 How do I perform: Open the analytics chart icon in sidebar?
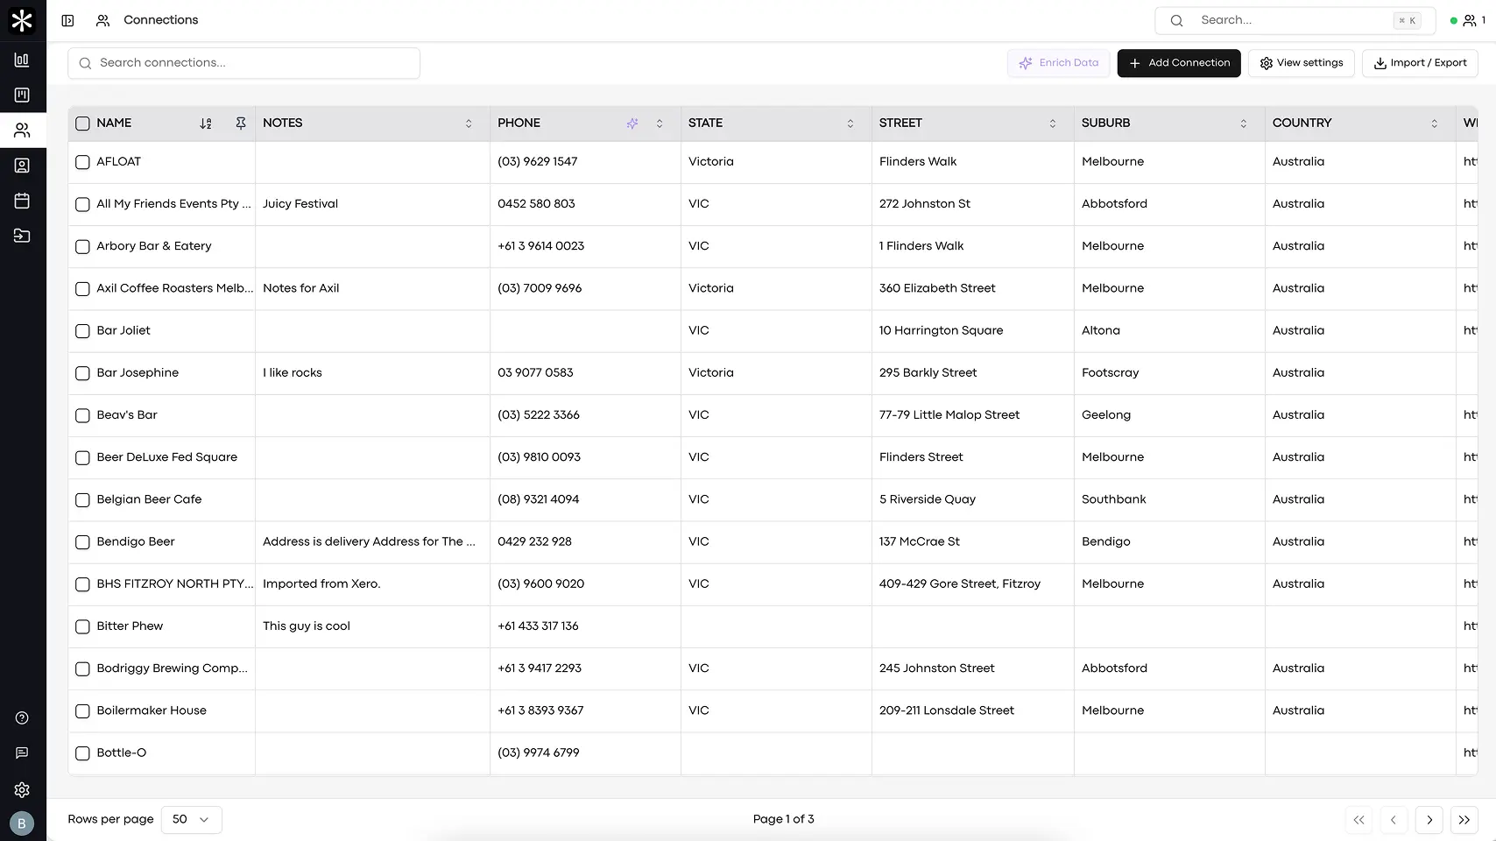point(22,60)
